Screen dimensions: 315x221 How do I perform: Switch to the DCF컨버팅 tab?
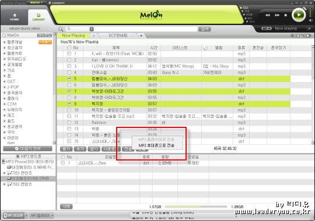click(x=118, y=35)
